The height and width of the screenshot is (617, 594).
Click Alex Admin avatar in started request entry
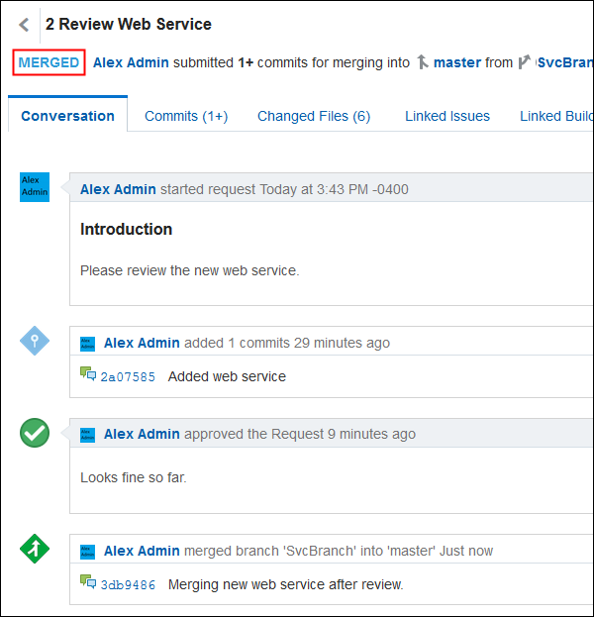point(35,187)
